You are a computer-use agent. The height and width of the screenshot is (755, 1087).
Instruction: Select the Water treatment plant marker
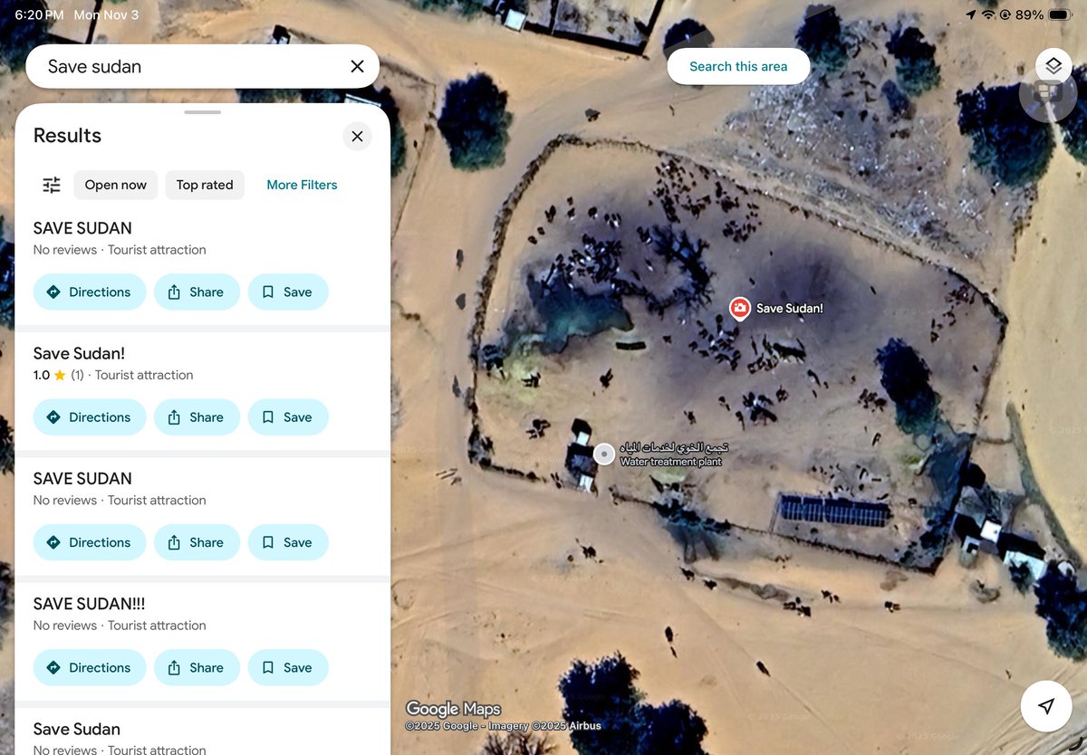click(603, 453)
